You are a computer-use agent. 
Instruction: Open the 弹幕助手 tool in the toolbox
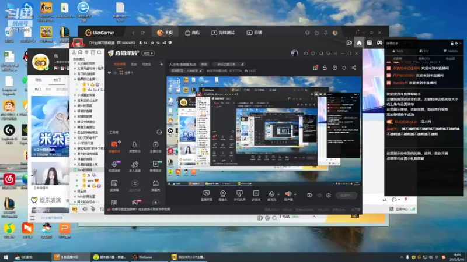point(114,147)
